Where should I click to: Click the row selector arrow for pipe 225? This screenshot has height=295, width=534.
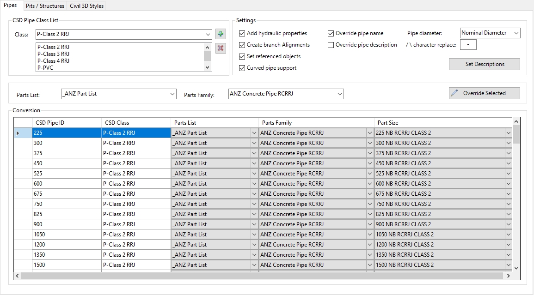click(18, 133)
